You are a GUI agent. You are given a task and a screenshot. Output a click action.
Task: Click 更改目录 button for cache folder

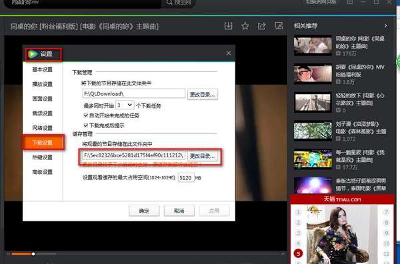(x=203, y=155)
